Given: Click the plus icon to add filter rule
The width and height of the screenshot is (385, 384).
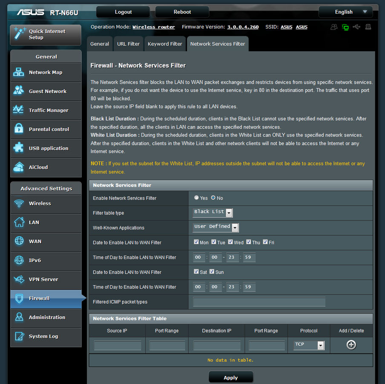Looking at the screenshot, I should (351, 345).
